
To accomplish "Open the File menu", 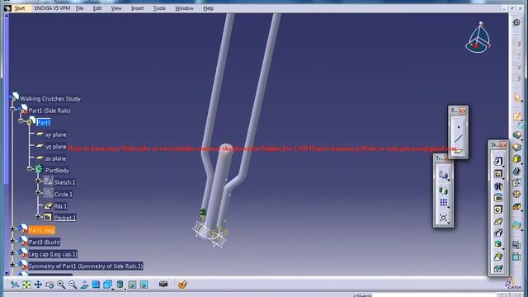I will 79,8.
